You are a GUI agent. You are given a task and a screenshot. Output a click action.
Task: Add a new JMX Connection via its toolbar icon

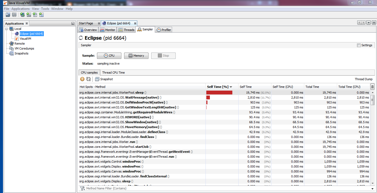coord(29,15)
